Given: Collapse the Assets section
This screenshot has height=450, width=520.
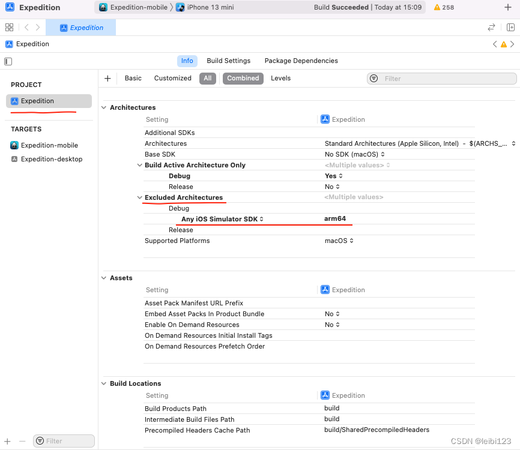Looking at the screenshot, I should [x=104, y=278].
